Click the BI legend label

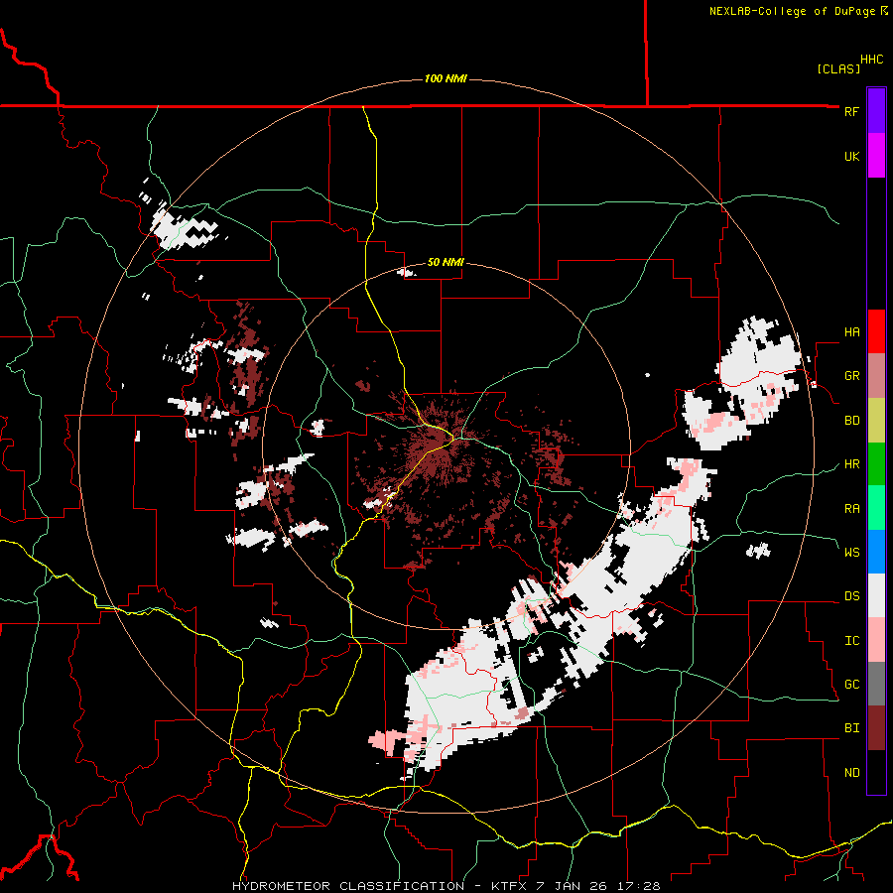[851, 728]
